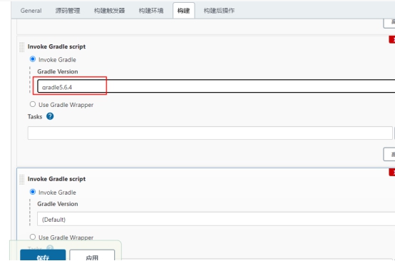
Task: Select Invoke Gradle radio in first Gradle step
Action: click(33, 59)
